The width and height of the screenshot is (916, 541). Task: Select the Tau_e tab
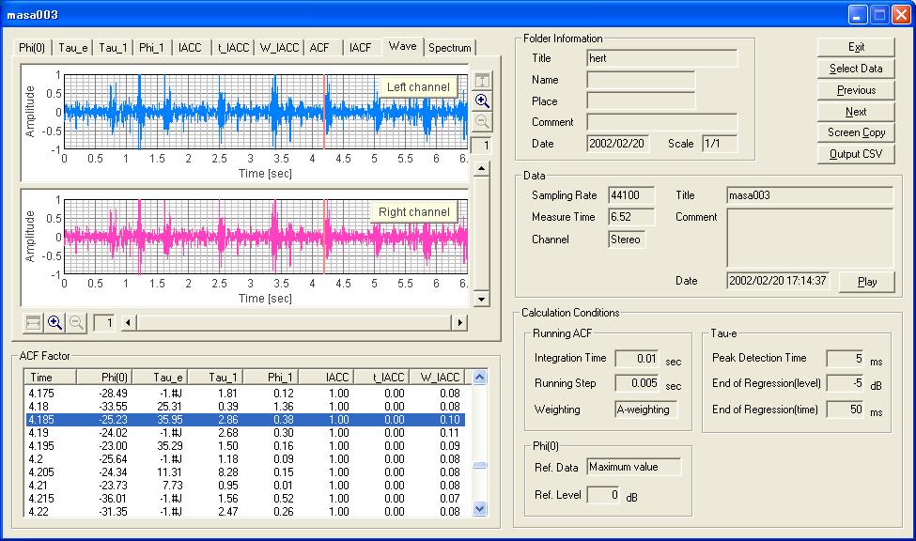click(x=72, y=48)
